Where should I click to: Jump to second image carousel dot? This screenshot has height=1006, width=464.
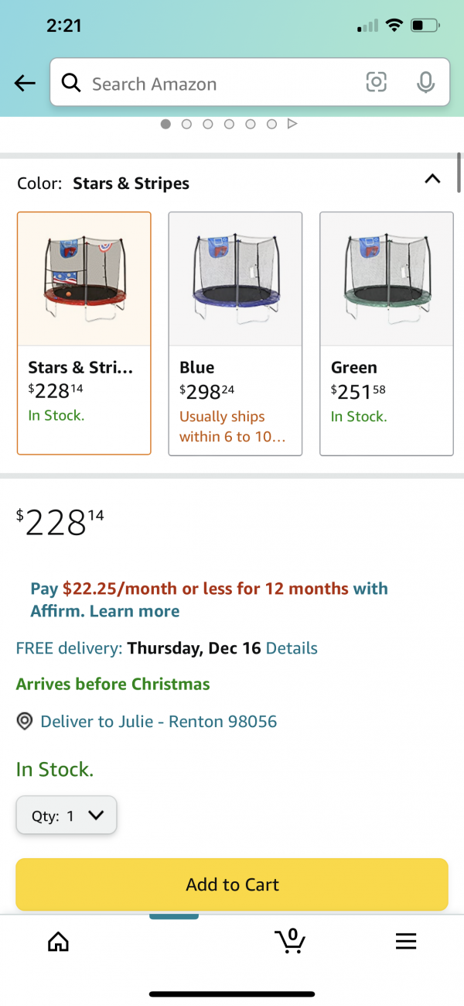pyautogui.click(x=186, y=124)
